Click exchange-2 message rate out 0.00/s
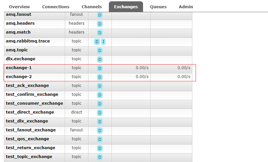This screenshot has height=162, width=268. click(184, 77)
